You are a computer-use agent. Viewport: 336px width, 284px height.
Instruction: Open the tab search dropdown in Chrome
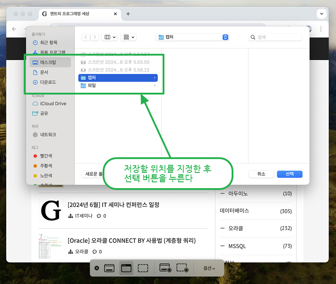[321, 14]
